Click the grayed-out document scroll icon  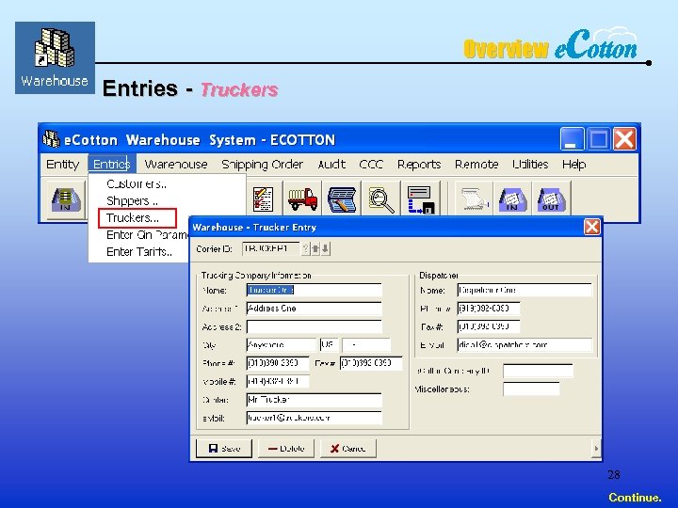click(x=474, y=199)
